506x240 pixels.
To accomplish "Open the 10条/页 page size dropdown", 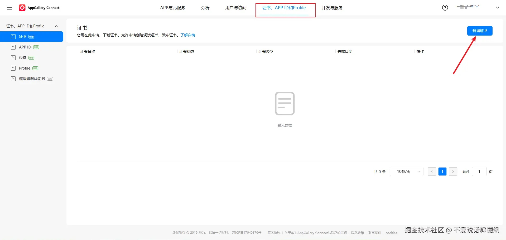I will pyautogui.click(x=407, y=172).
